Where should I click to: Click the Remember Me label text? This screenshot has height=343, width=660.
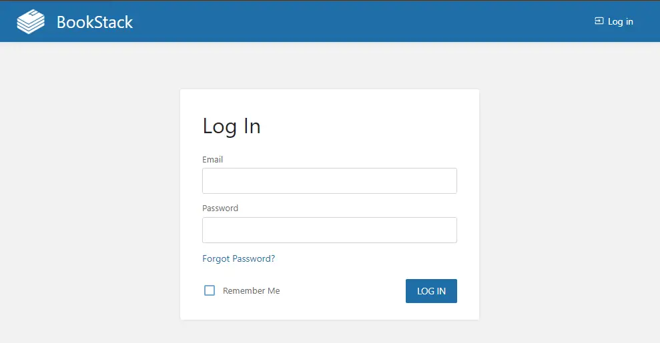252,290
